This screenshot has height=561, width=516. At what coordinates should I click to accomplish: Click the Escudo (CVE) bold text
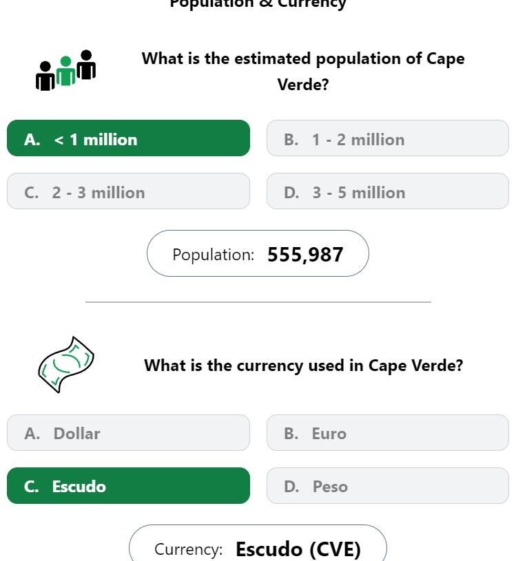coord(298,549)
